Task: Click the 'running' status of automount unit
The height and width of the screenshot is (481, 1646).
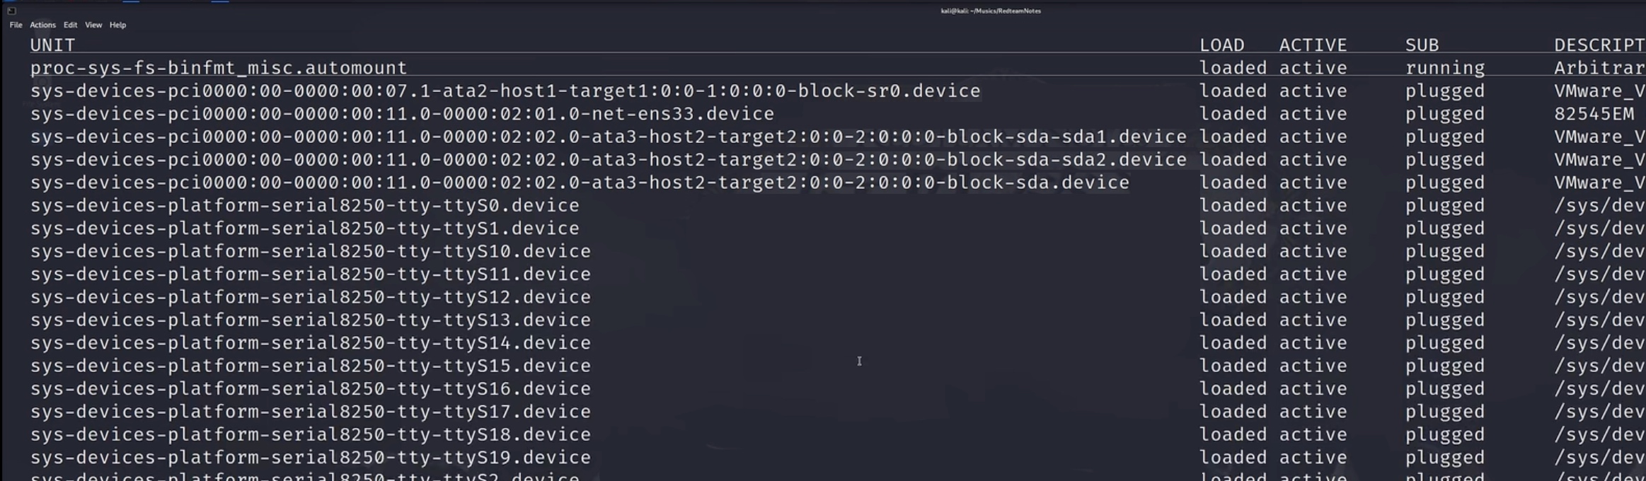Action: (1444, 68)
